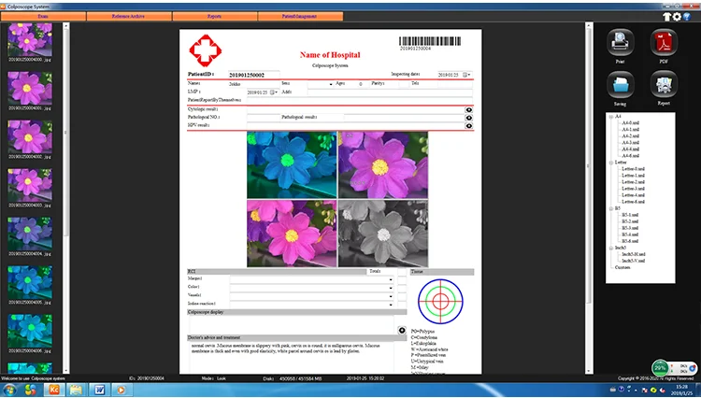
Task: Click the help question mark icon
Action: (686, 17)
